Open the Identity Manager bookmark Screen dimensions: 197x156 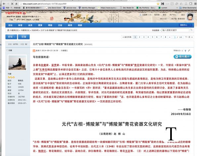pos(87,8)
